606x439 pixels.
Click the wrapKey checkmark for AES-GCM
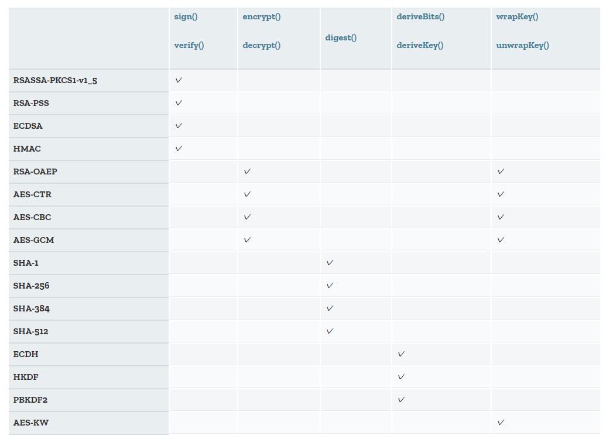(x=501, y=239)
